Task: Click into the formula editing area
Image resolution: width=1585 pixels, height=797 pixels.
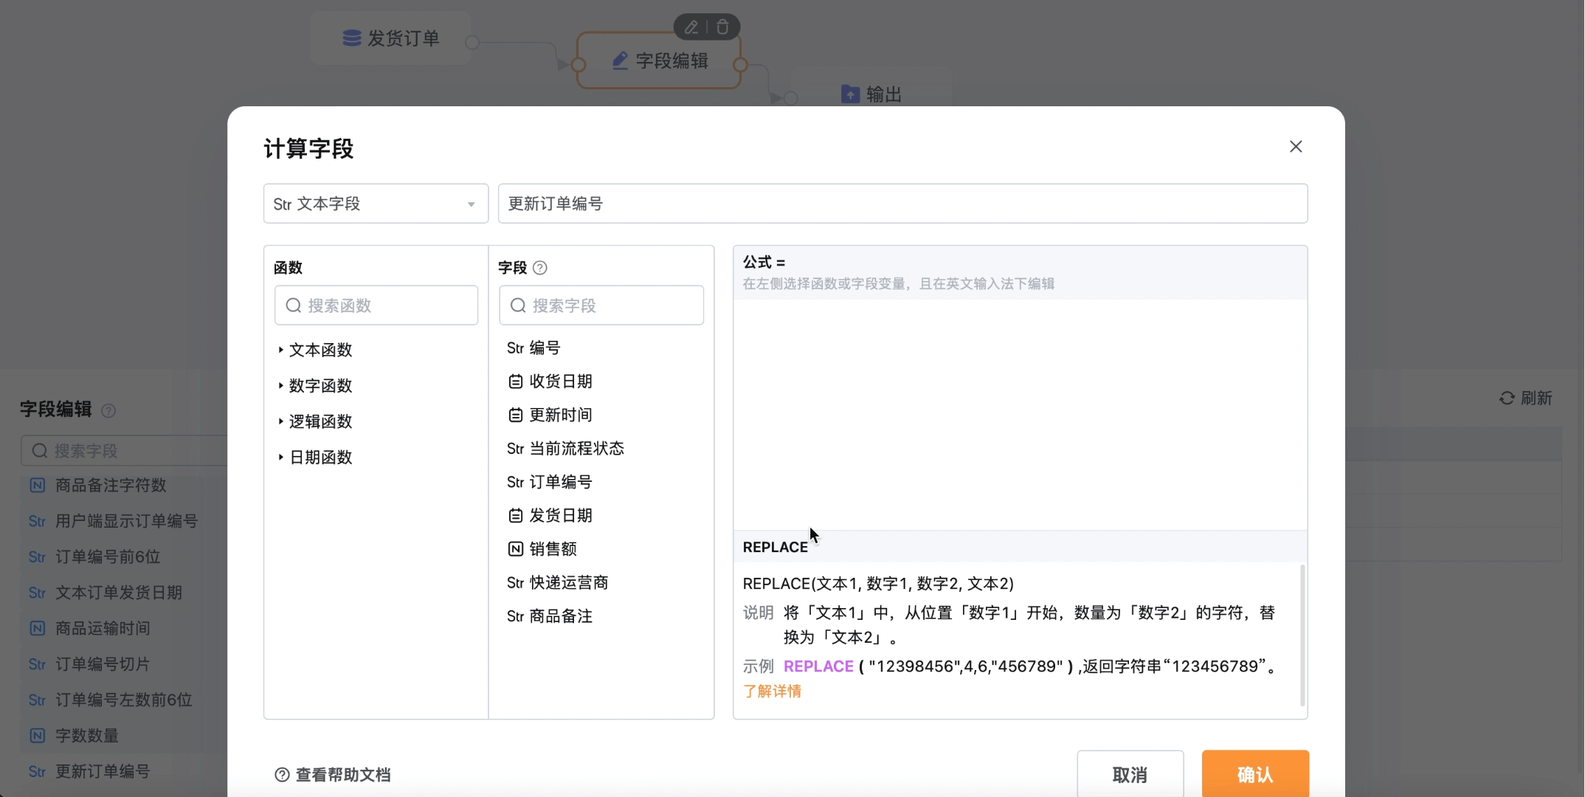Action: pos(1020,414)
